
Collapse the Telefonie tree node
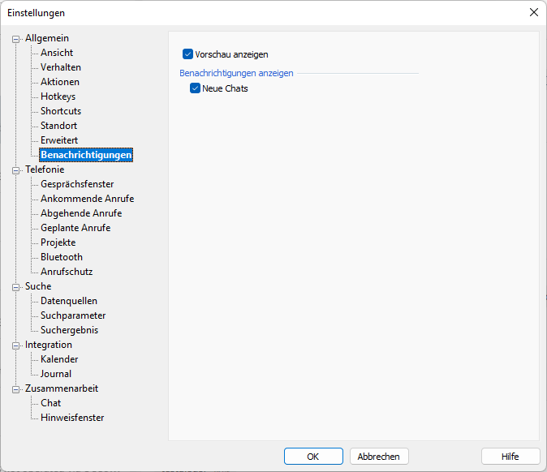pyautogui.click(x=15, y=170)
